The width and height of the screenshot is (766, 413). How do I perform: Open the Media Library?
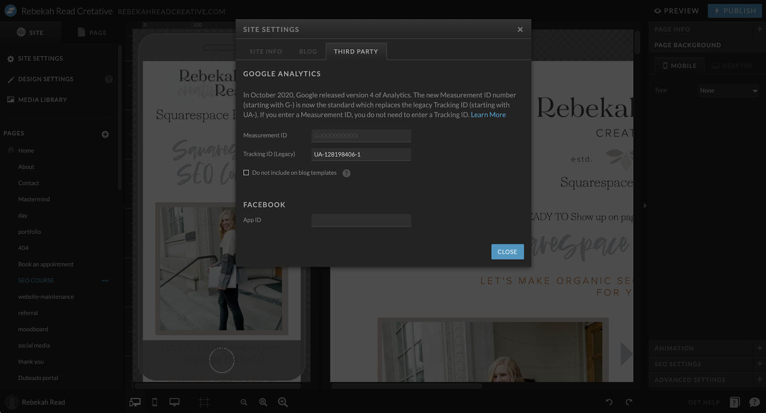click(x=42, y=99)
